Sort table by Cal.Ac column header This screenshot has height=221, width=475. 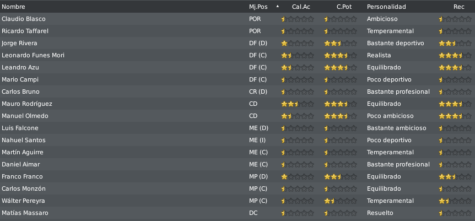point(301,7)
